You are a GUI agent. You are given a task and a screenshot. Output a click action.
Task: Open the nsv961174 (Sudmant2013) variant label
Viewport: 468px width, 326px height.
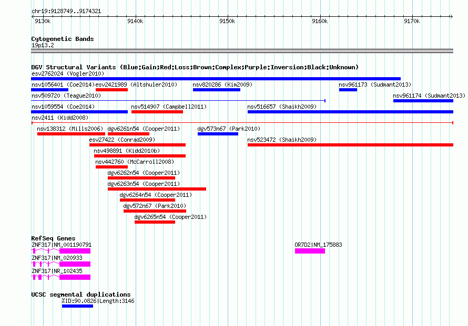429,96
